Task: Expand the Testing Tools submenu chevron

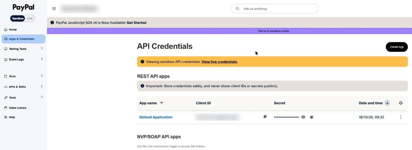Action: [x=42, y=49]
